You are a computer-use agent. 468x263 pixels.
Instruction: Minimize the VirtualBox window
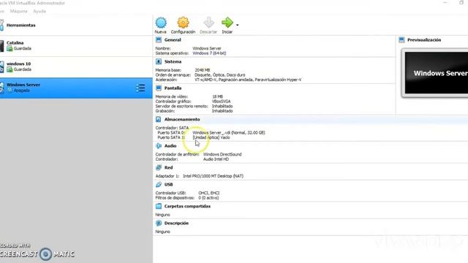point(445,3)
